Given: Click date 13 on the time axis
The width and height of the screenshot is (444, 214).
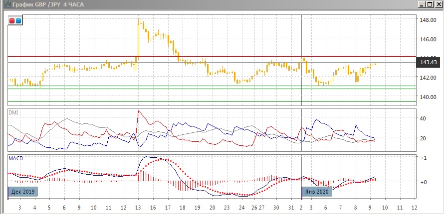Looking at the screenshot, I should (138, 207).
